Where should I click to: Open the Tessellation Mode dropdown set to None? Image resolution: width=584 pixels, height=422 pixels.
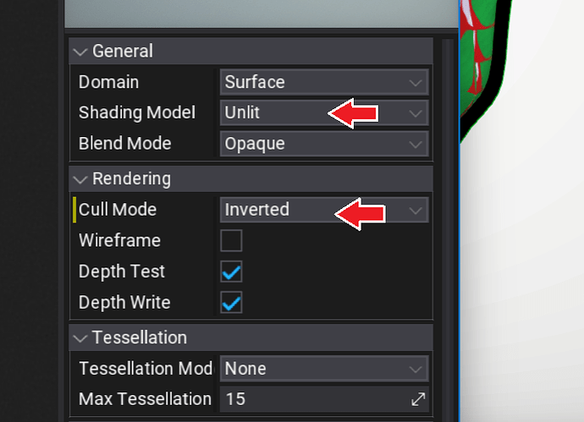[x=324, y=369]
